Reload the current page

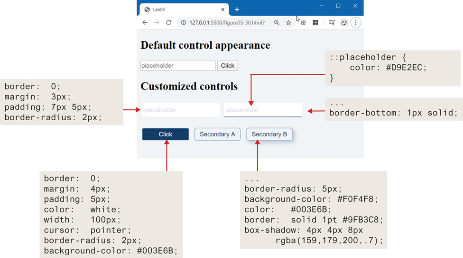pos(168,23)
